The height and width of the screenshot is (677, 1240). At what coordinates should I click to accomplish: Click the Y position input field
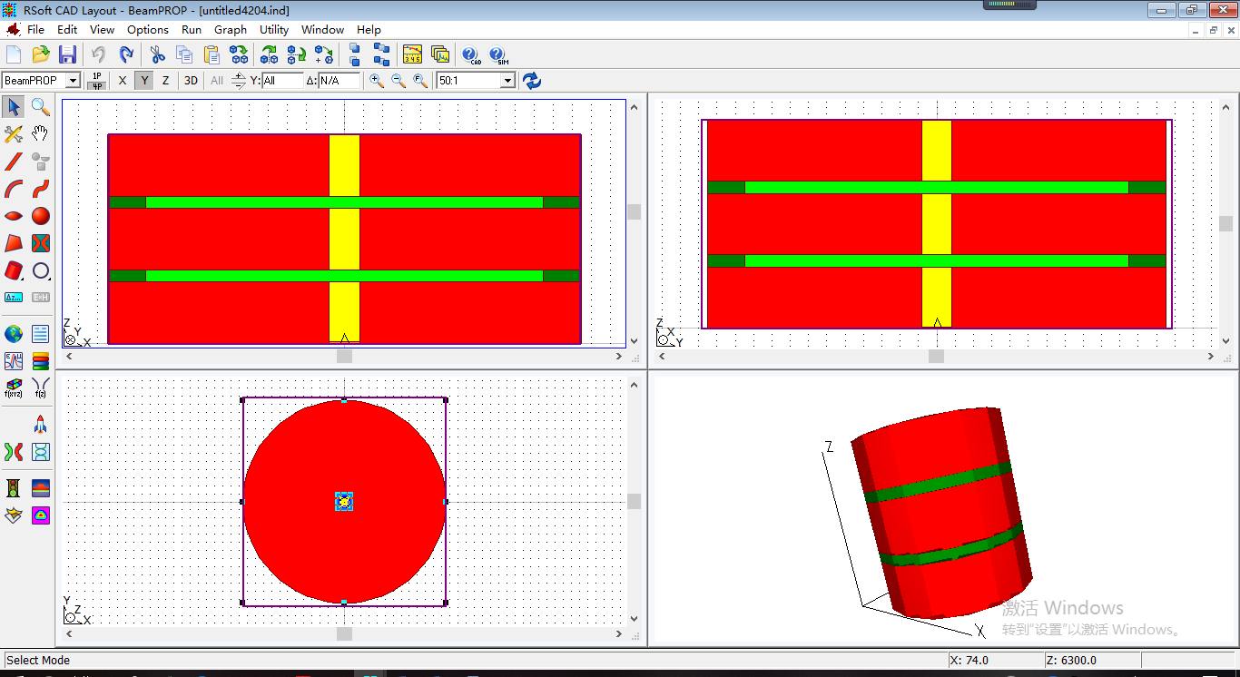tap(282, 81)
